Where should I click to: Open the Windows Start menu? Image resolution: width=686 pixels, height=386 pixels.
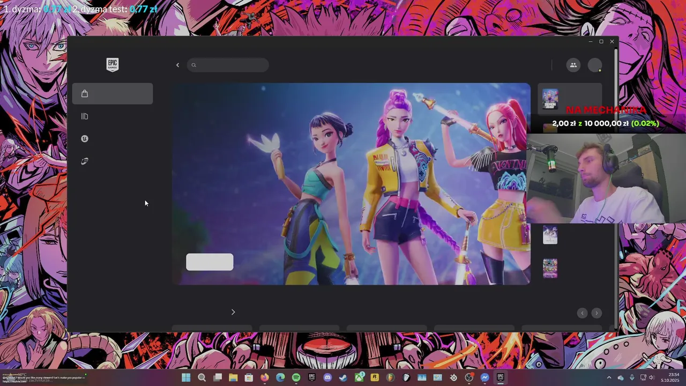click(x=185, y=377)
